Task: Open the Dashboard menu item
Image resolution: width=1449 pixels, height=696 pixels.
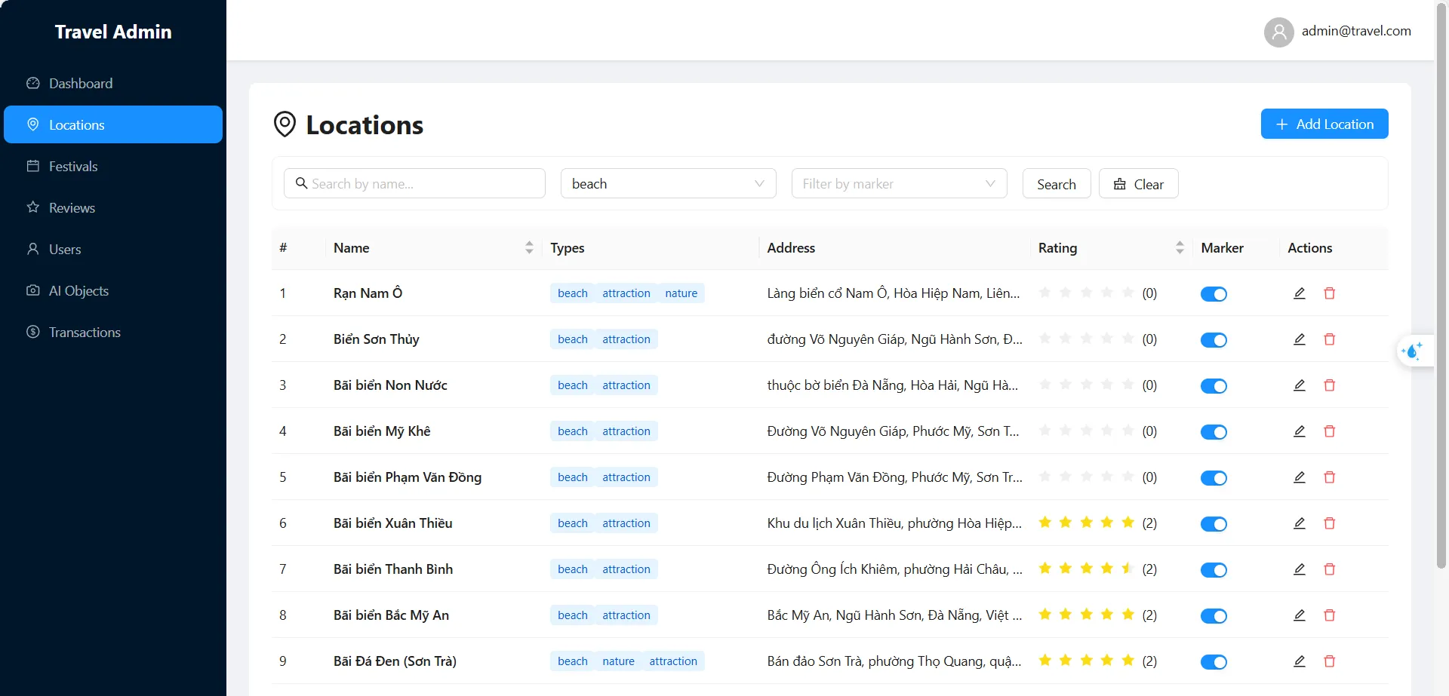Action: click(x=113, y=83)
